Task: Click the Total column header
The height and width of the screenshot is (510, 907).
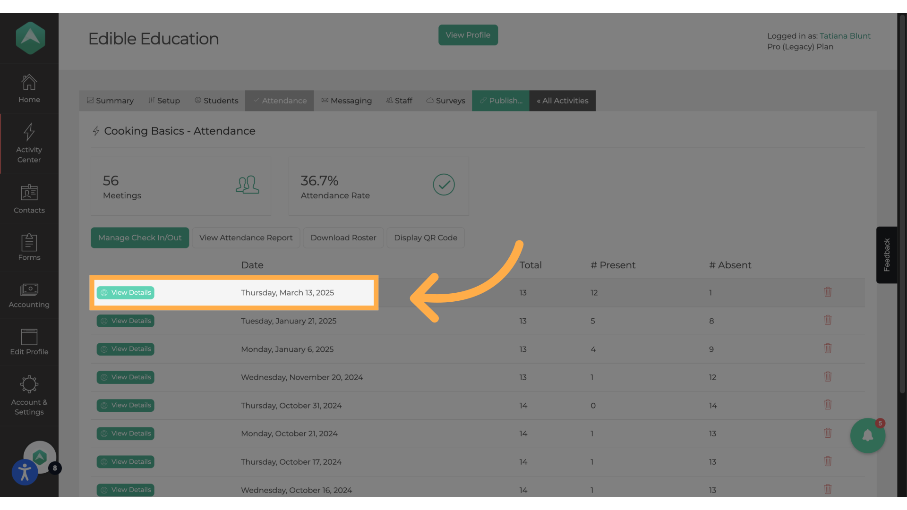Action: (531, 265)
